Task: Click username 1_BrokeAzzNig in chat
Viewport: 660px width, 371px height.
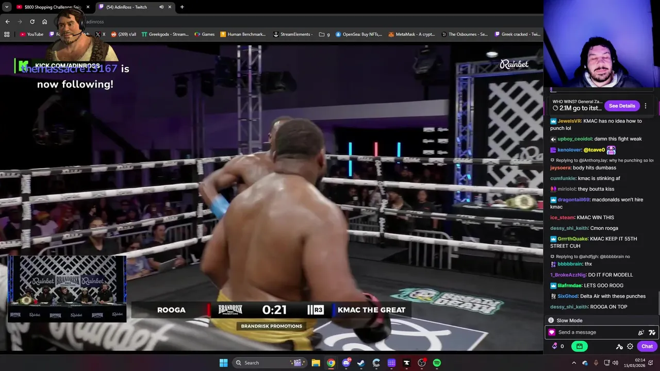Action: click(568, 275)
